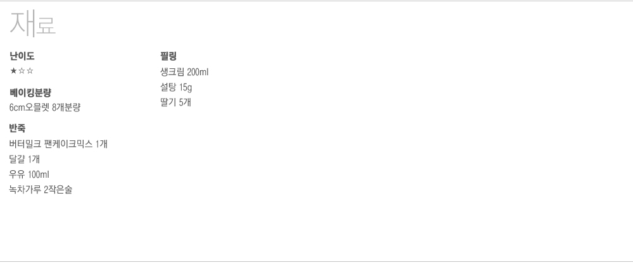
Task: Click the filled first difficulty star
Action: 13,71
